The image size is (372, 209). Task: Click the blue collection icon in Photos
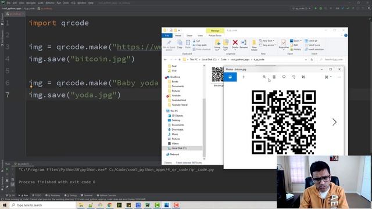click(230, 77)
